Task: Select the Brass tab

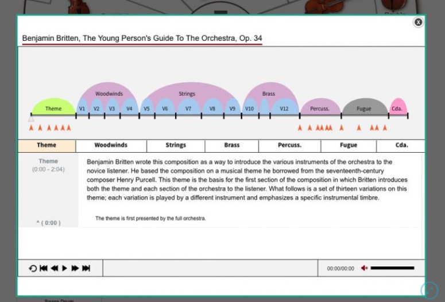Action: tap(232, 145)
